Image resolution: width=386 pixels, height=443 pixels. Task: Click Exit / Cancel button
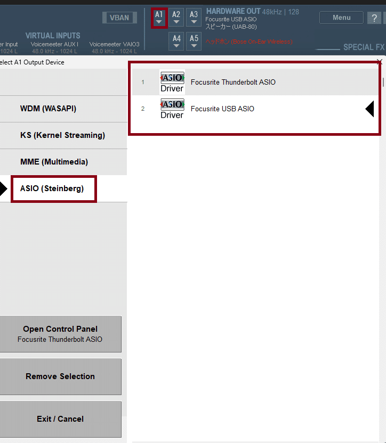[x=60, y=419]
